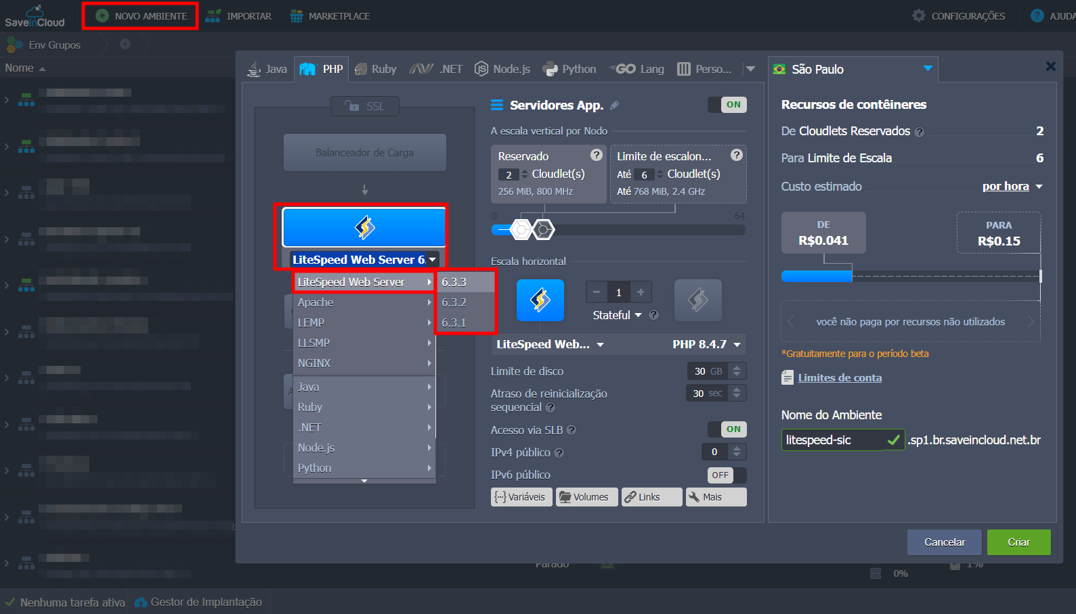Expand the LEMP submenu
Viewport: 1076px width, 614px height.
[364, 323]
